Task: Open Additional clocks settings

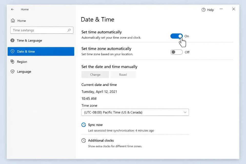Action: coord(101,140)
